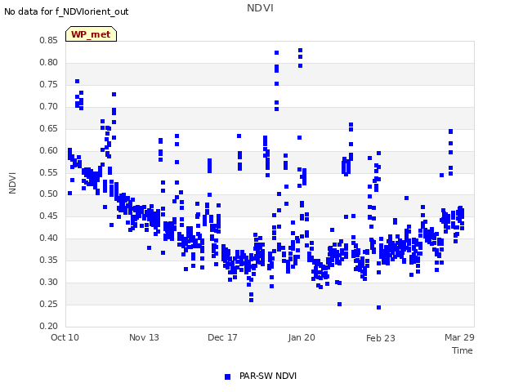523x392 pixels.
Task: Click the 0.50 y-axis tick label
Action: pyautogui.click(x=49, y=194)
